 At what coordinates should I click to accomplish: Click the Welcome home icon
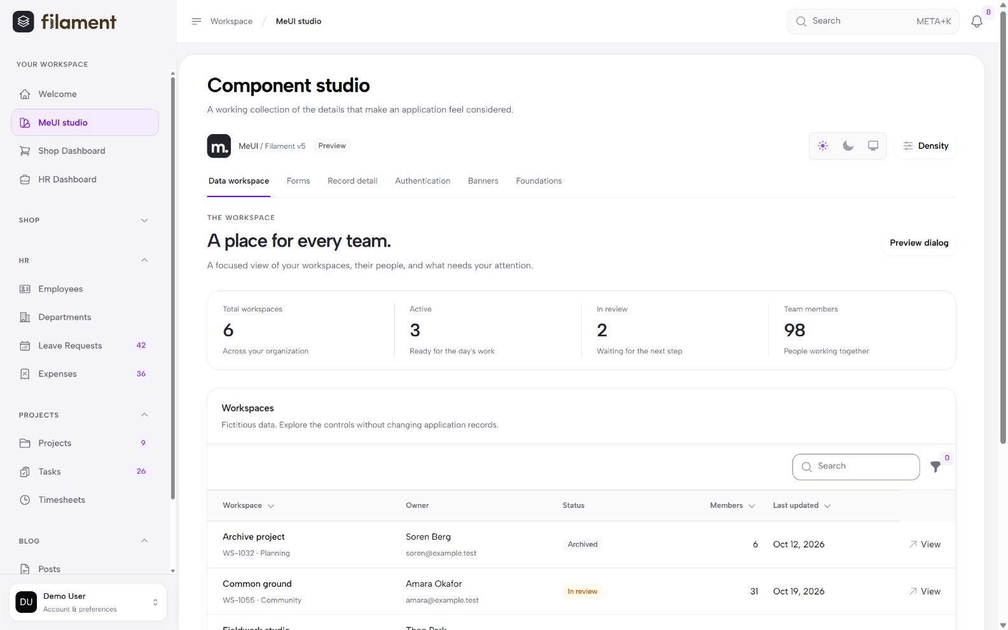[x=25, y=94]
